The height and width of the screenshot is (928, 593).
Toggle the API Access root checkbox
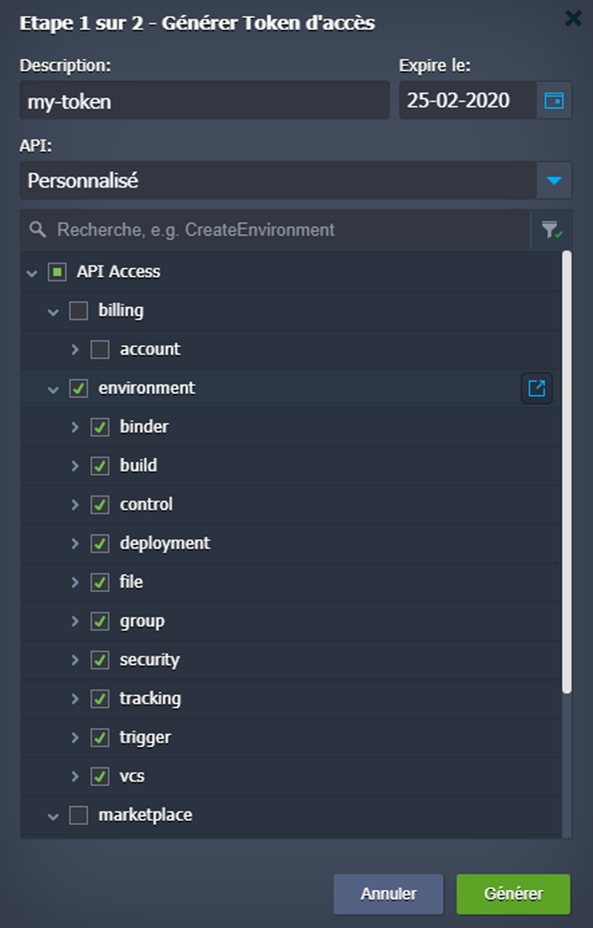click(57, 272)
